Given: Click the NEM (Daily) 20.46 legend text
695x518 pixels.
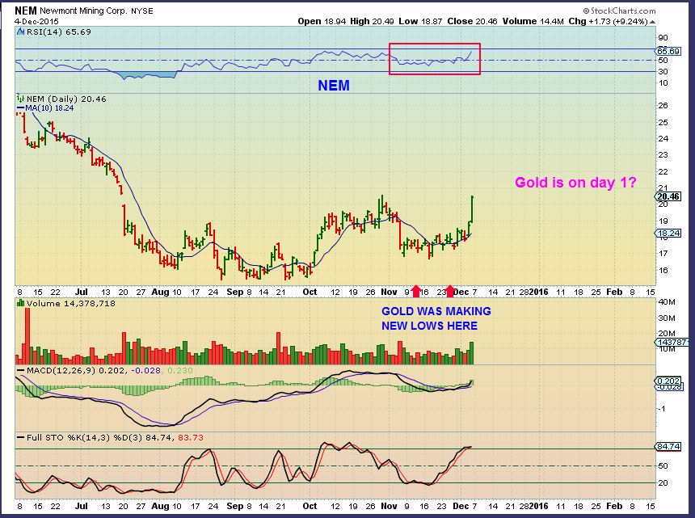Looking at the screenshot, I should point(66,99).
